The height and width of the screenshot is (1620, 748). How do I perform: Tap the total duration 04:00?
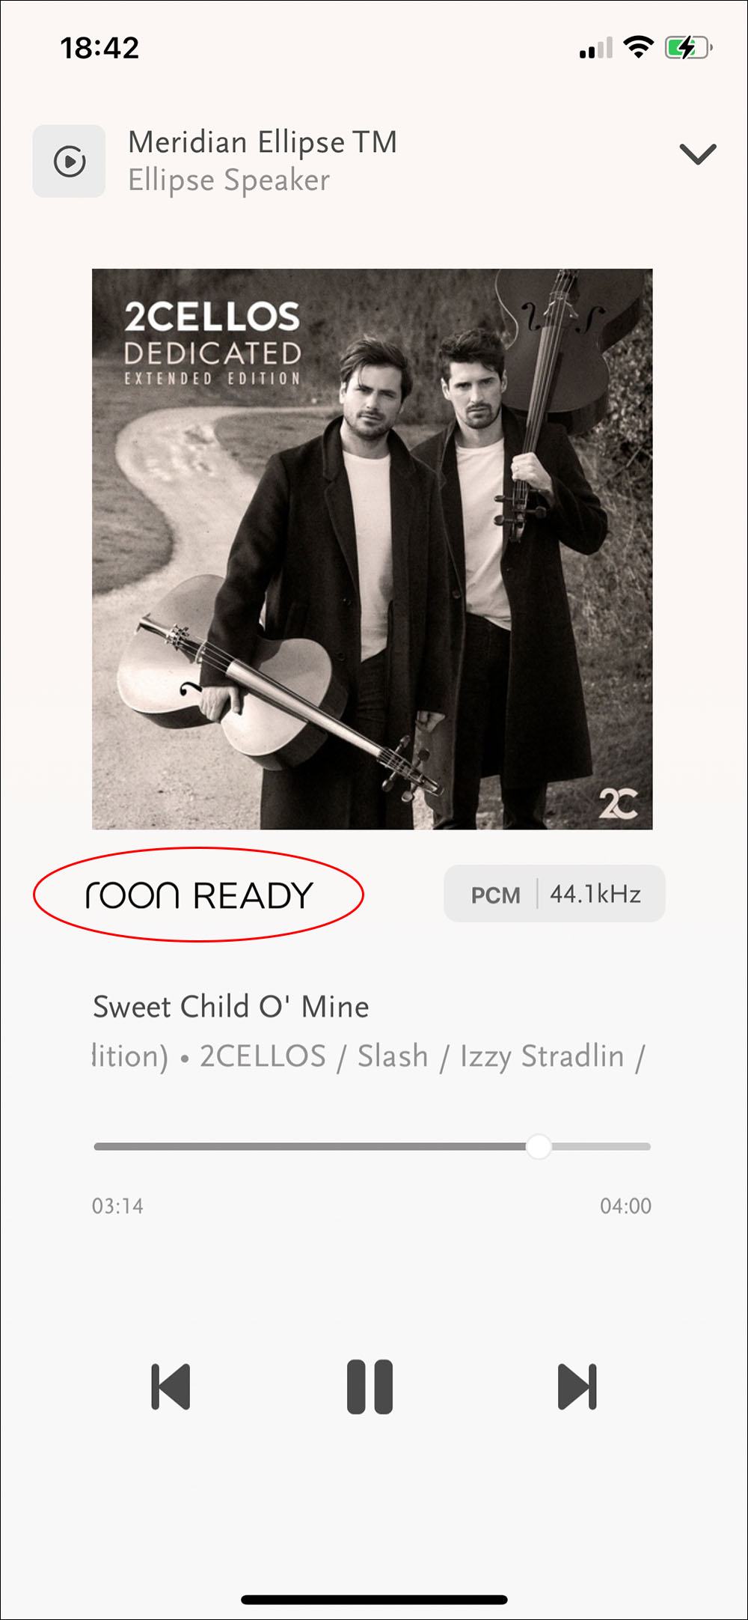pyautogui.click(x=625, y=1206)
